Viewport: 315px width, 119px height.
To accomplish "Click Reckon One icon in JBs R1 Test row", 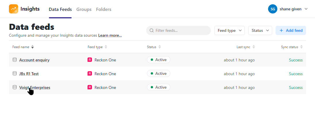I will pyautogui.click(x=90, y=73).
